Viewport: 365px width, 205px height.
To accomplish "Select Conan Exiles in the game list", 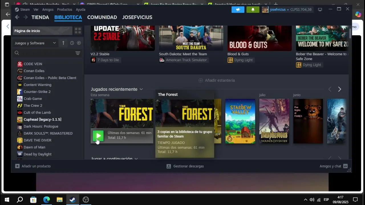I will pyautogui.click(x=34, y=71).
